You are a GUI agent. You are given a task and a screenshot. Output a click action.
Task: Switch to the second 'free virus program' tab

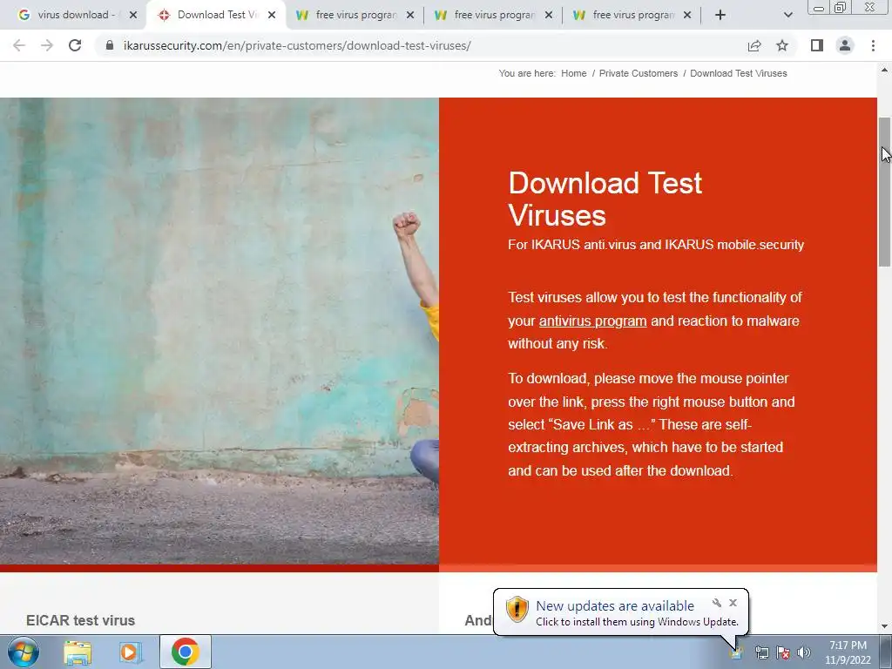(493, 15)
